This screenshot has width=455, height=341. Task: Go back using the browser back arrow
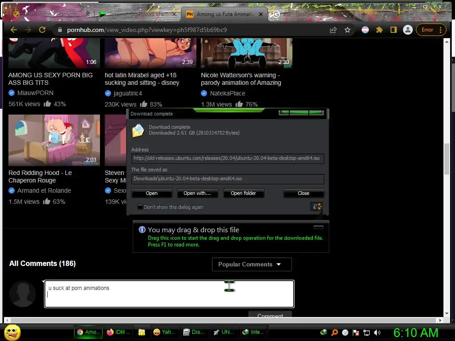tap(14, 30)
